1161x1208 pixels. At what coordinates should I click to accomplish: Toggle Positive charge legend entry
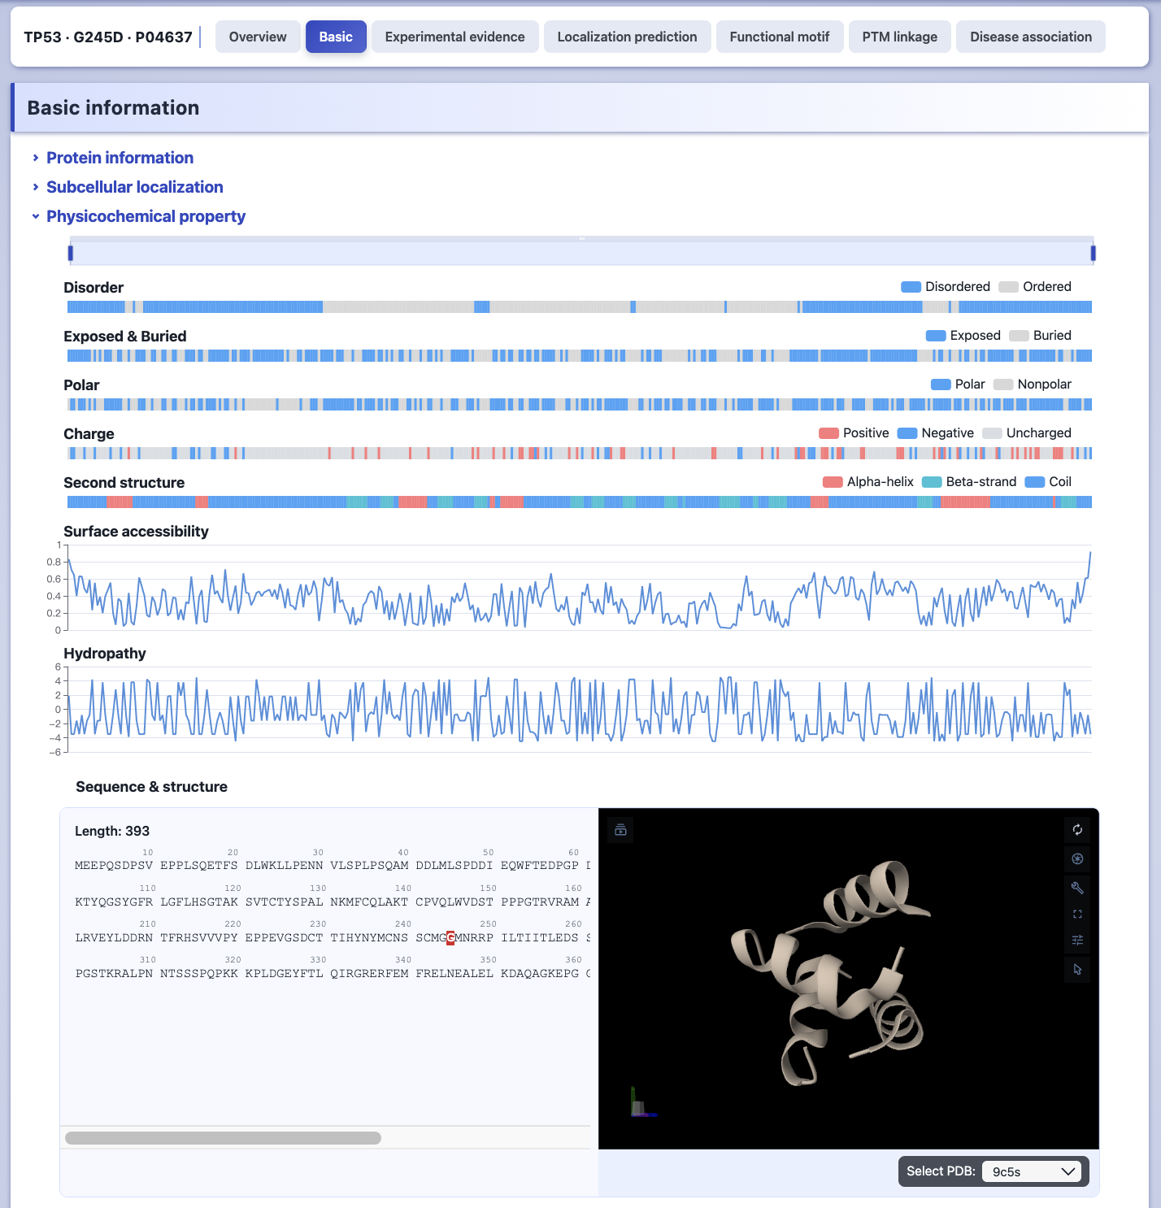coord(854,433)
